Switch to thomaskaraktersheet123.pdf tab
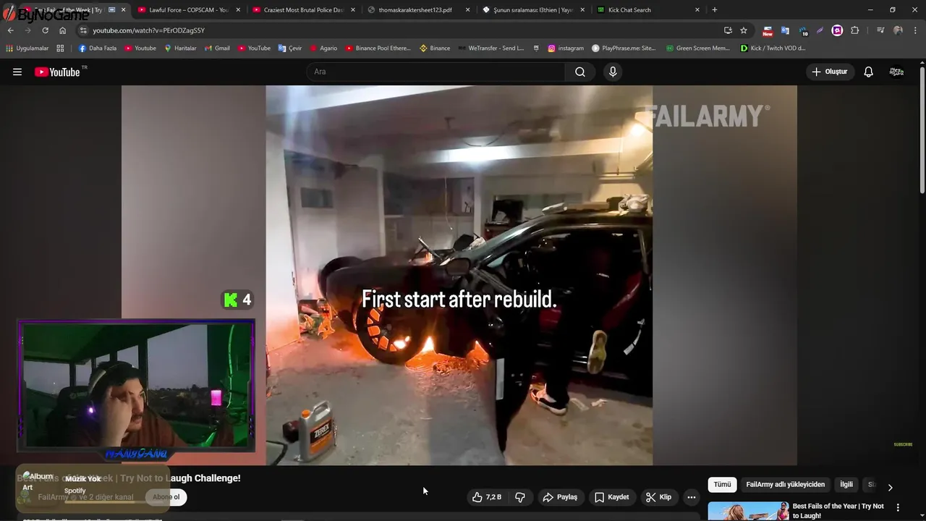 [x=415, y=10]
